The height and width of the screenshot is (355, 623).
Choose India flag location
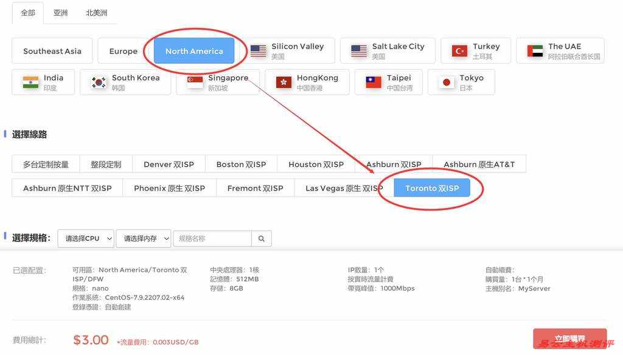point(43,82)
